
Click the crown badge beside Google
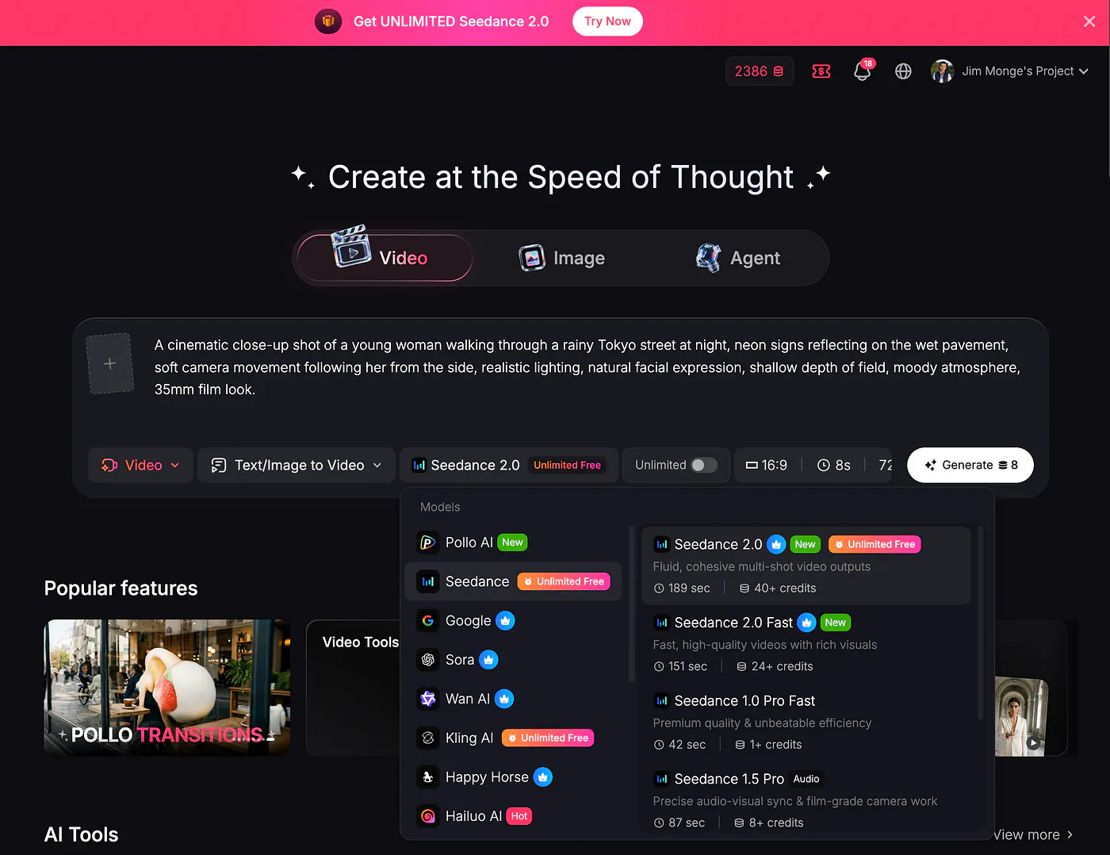505,620
